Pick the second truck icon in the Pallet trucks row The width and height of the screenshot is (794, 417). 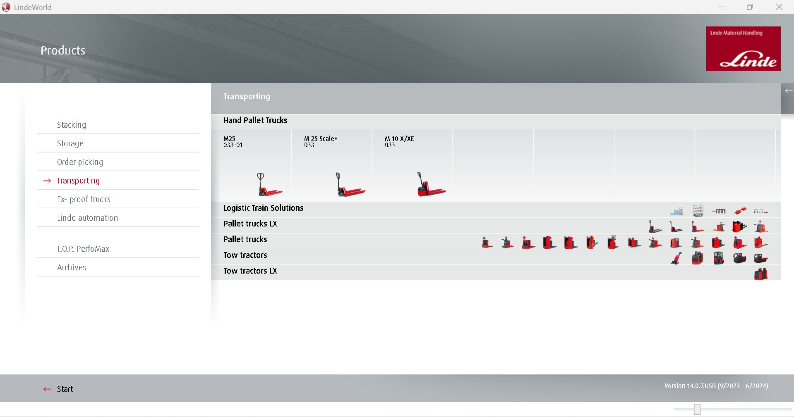pyautogui.click(x=508, y=242)
